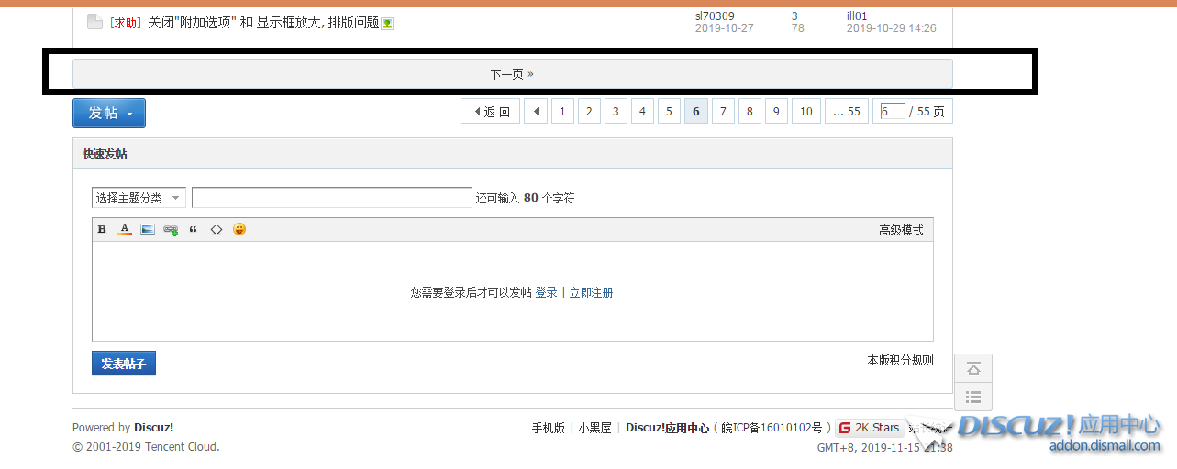Image resolution: width=1177 pixels, height=469 pixels.
Task: Click the 下一页 next page bar
Action: click(x=512, y=74)
